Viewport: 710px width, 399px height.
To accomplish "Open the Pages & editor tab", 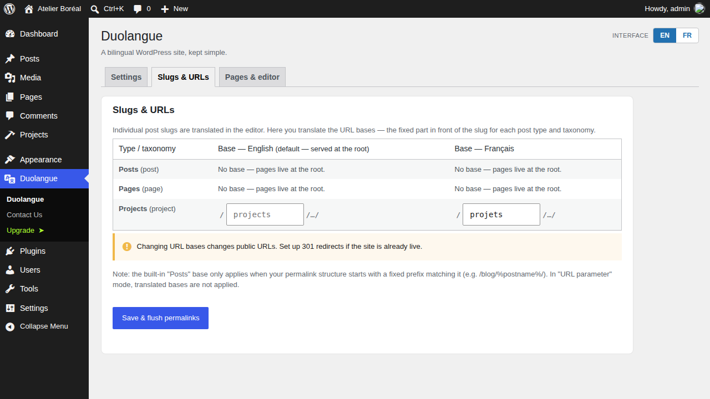I will click(x=252, y=77).
